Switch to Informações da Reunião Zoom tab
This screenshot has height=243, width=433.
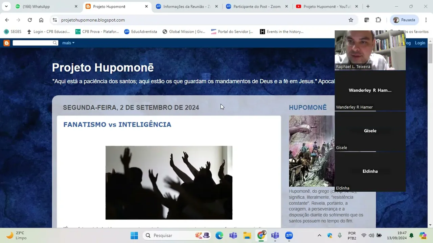click(187, 6)
